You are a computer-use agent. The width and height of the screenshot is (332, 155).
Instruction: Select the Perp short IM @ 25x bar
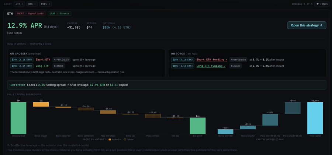[x=270, y=120]
